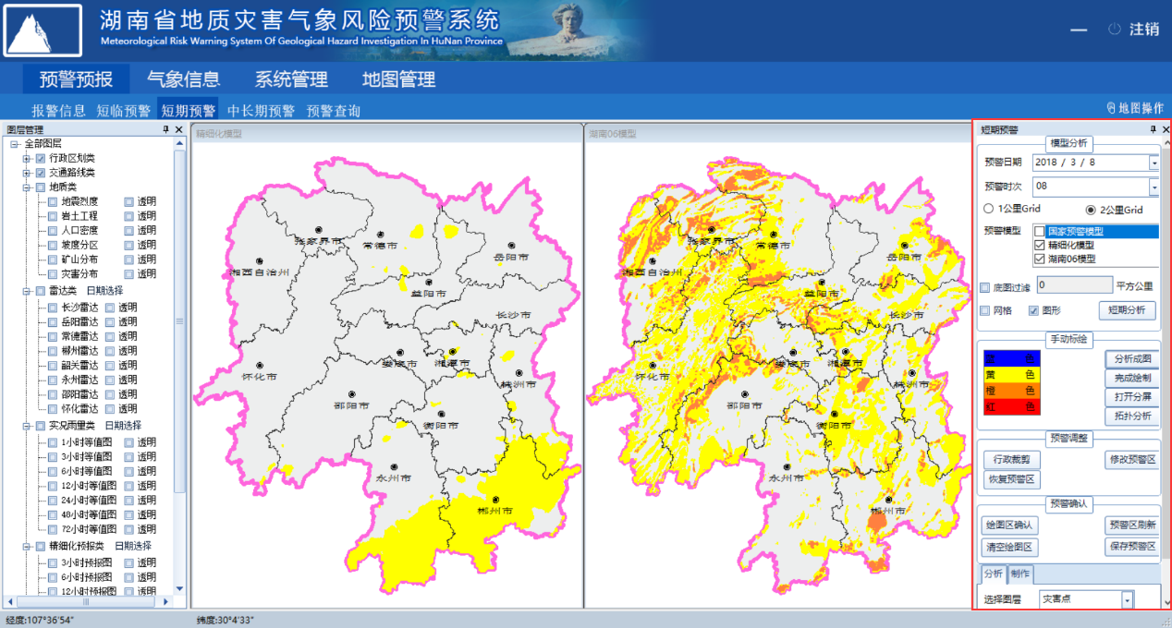
Task: Click the 拓扑分析 topology analysis button
Action: [x=1131, y=417]
